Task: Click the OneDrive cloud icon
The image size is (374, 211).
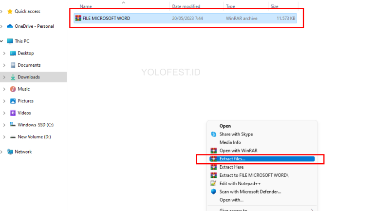Action: (x=10, y=26)
